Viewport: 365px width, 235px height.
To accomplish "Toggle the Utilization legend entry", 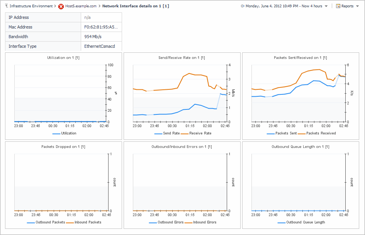I will (x=64, y=133).
